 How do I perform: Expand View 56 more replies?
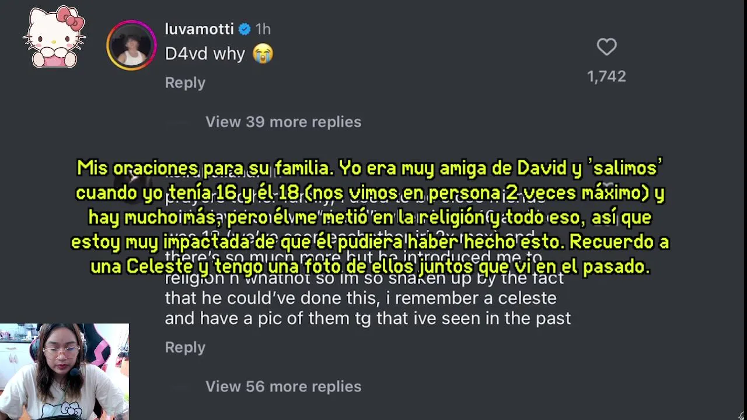point(283,386)
